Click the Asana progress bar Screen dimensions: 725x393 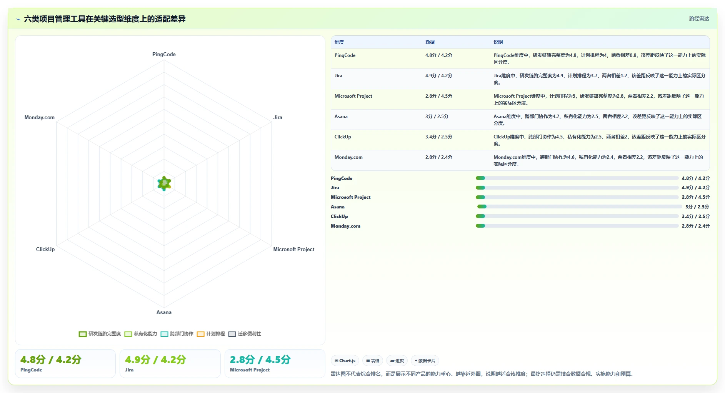click(x=579, y=206)
